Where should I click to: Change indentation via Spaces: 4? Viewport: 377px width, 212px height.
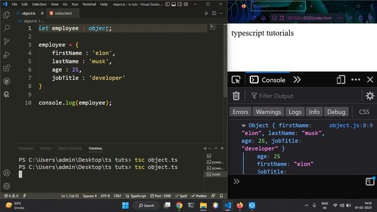[90, 196]
